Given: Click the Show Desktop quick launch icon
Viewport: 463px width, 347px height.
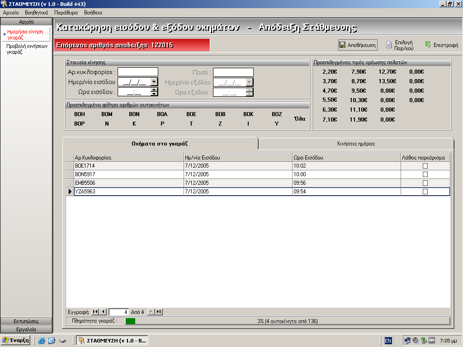Looking at the screenshot, I should 62,341.
